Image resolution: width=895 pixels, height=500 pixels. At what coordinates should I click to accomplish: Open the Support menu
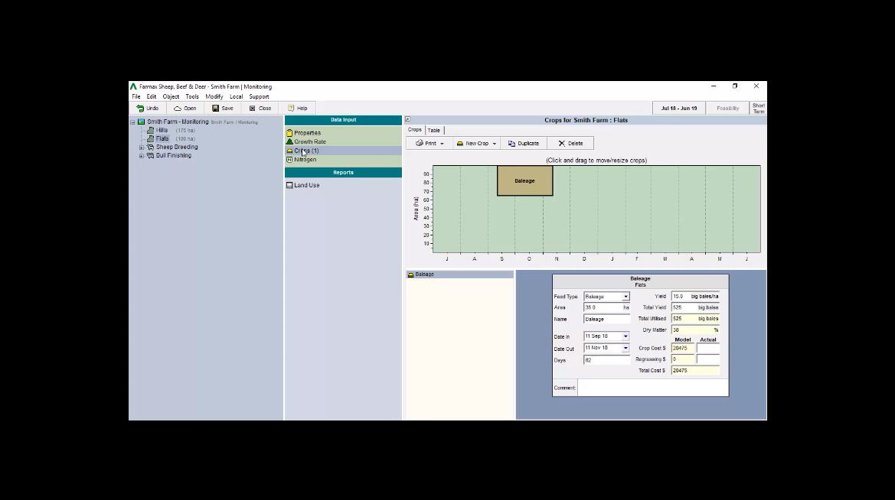259,97
